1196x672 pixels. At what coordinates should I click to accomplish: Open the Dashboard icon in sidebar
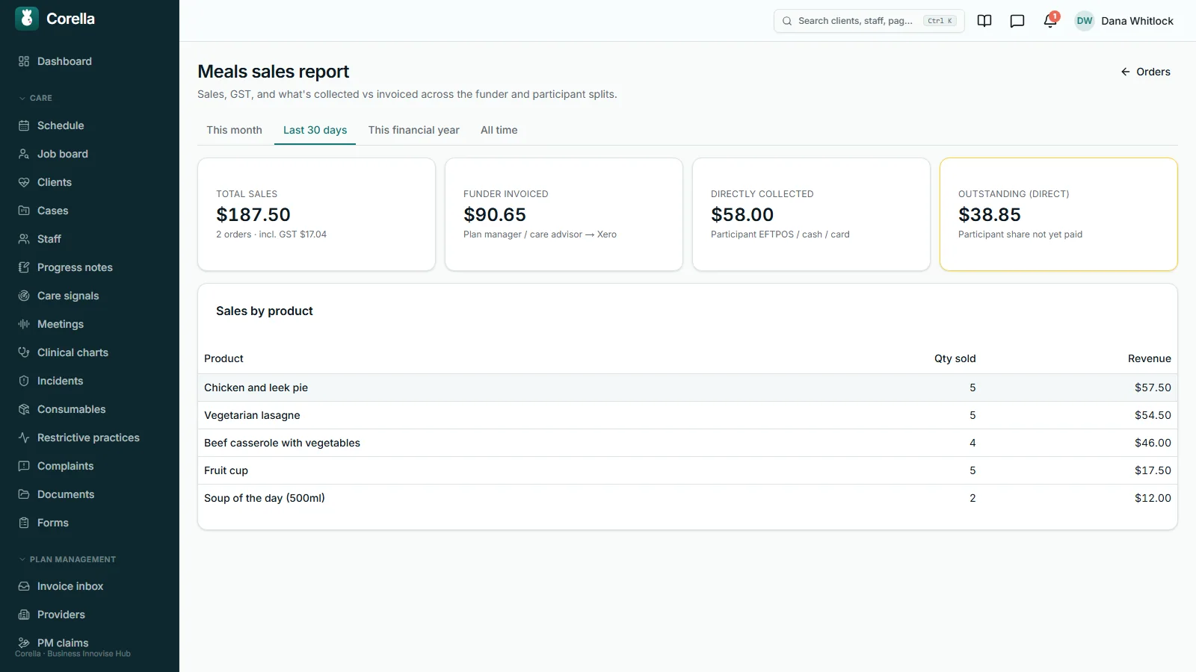(x=24, y=61)
